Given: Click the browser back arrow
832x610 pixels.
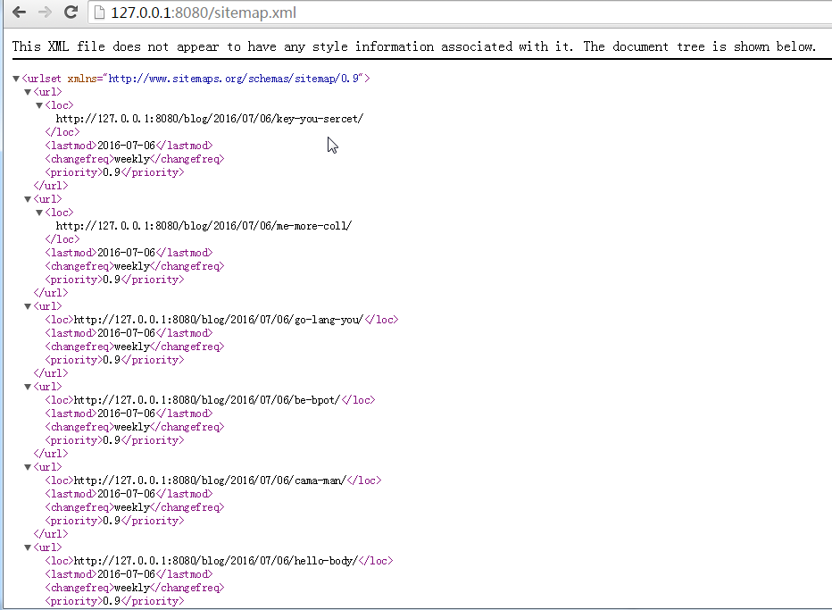Looking at the screenshot, I should [19, 12].
